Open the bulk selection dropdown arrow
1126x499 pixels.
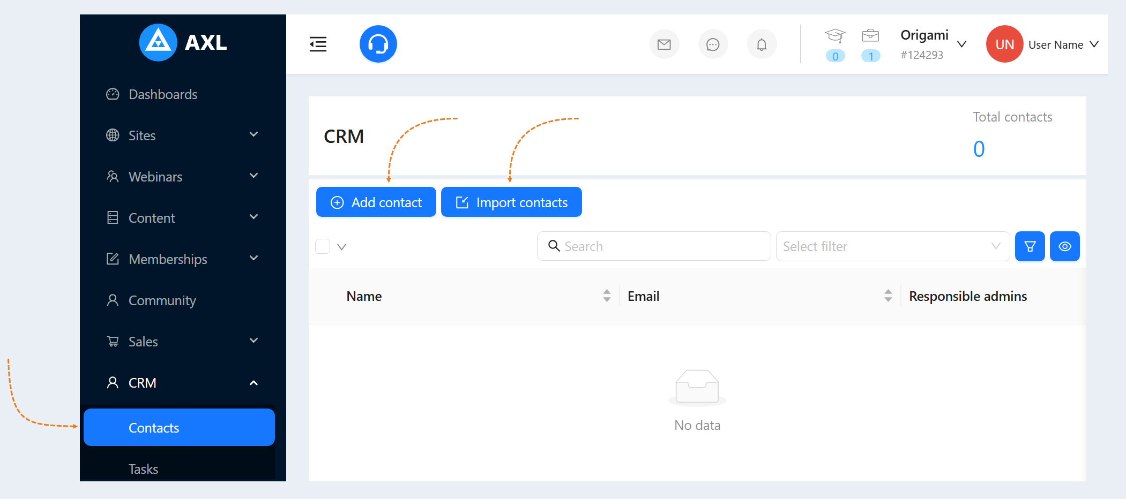pos(341,247)
